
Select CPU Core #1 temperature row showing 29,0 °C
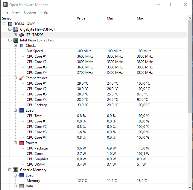click(x=94, y=83)
